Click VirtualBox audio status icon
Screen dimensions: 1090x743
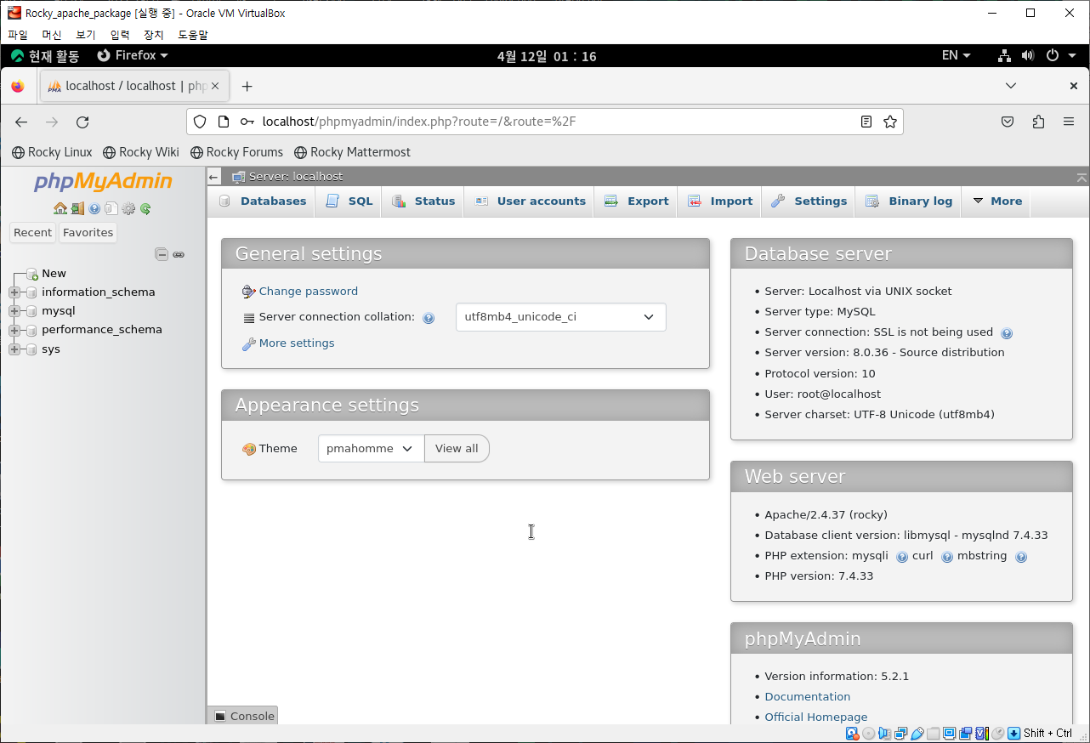[884, 733]
